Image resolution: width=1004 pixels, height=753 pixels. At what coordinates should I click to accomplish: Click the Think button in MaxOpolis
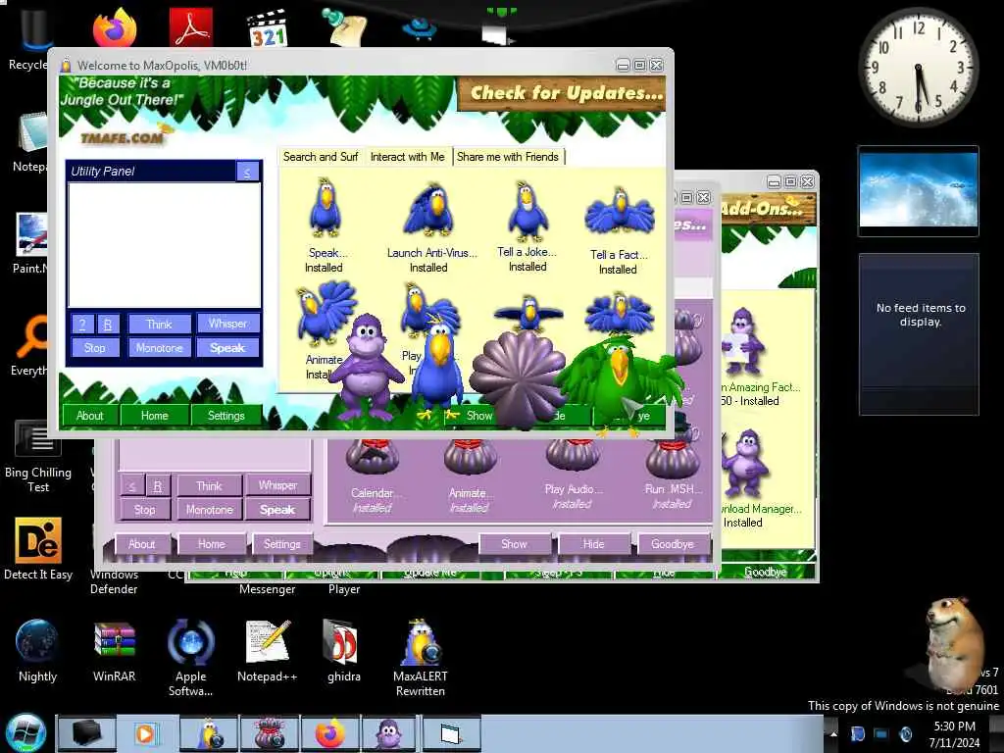(x=160, y=324)
